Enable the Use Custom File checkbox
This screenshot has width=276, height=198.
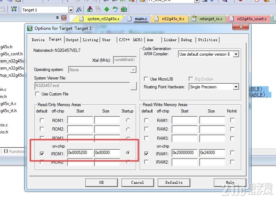click(x=37, y=94)
